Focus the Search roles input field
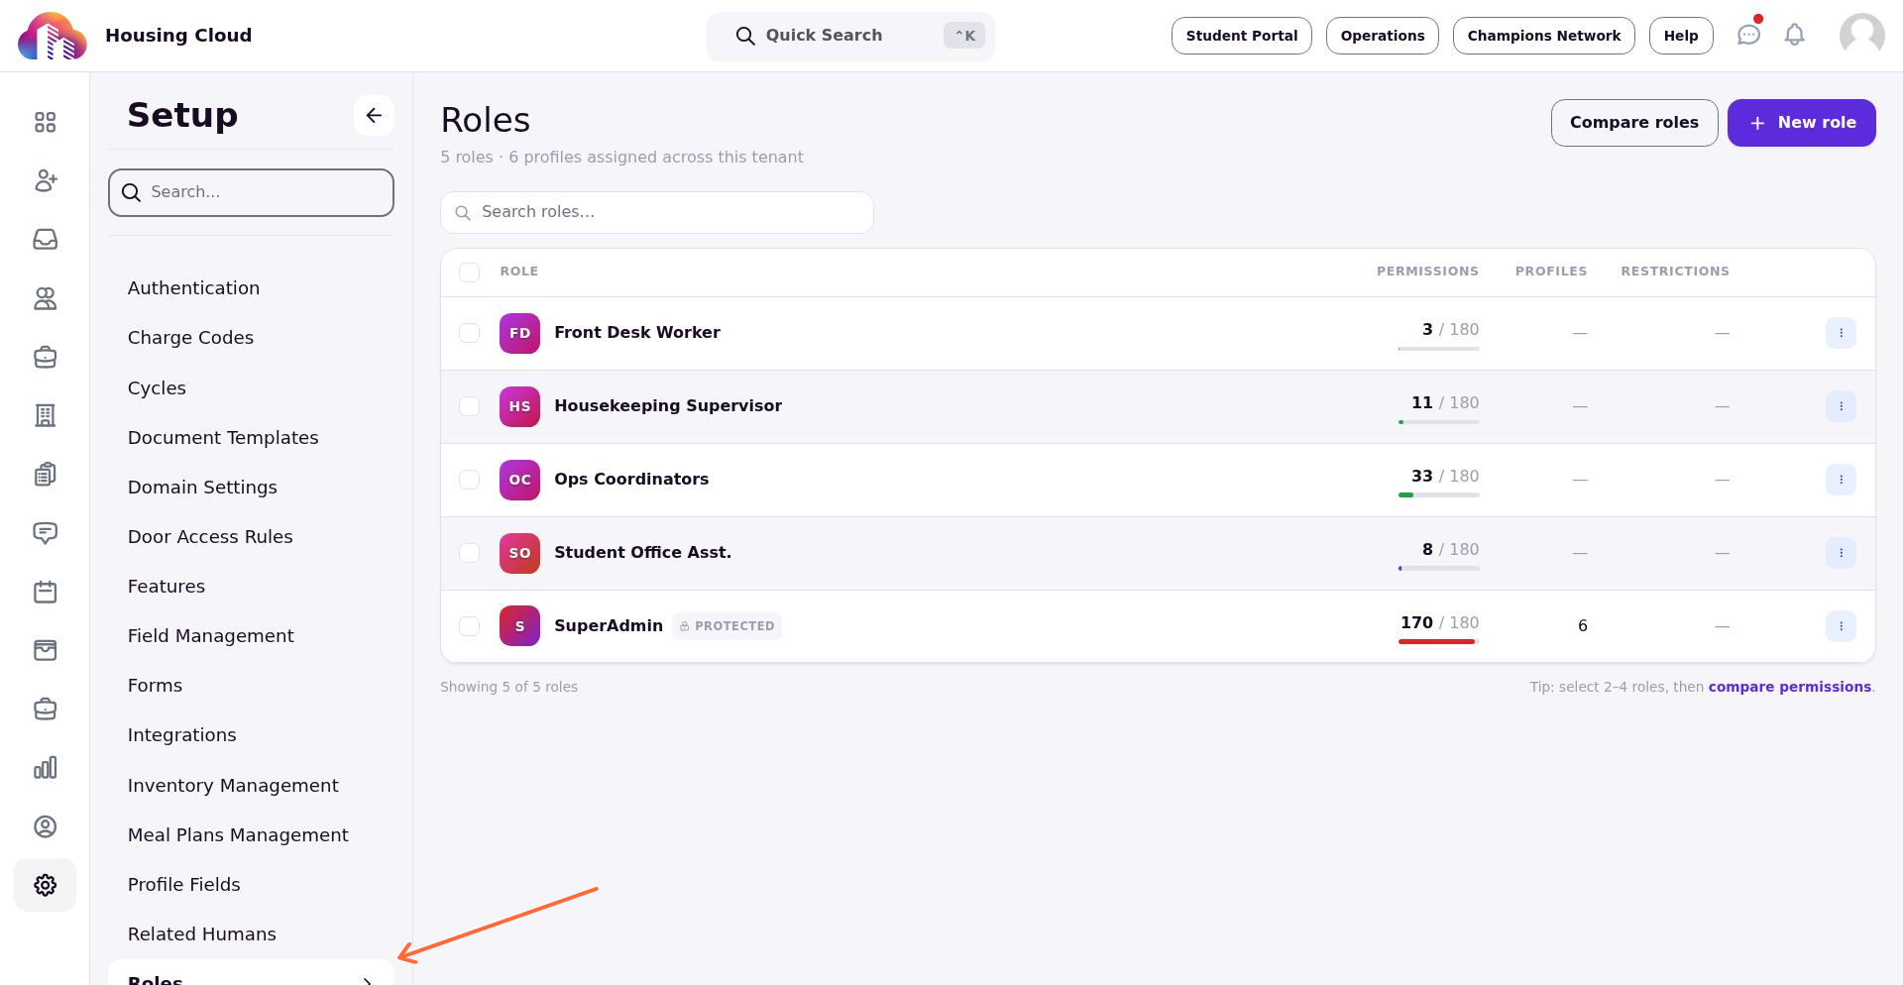 coord(657,212)
